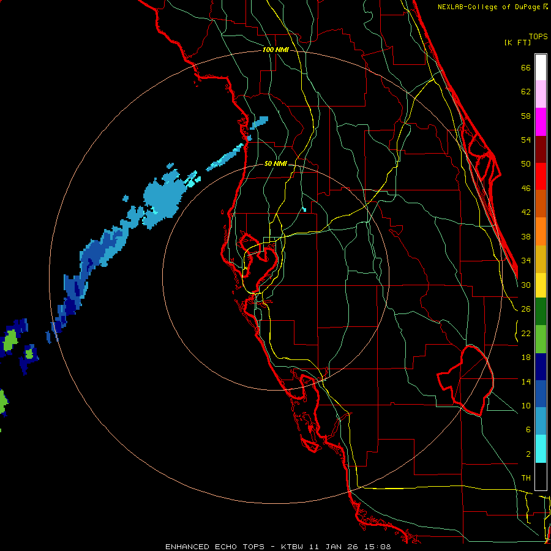Select the navy blue legend swatch
The height and width of the screenshot is (551, 551).
(x=541, y=367)
